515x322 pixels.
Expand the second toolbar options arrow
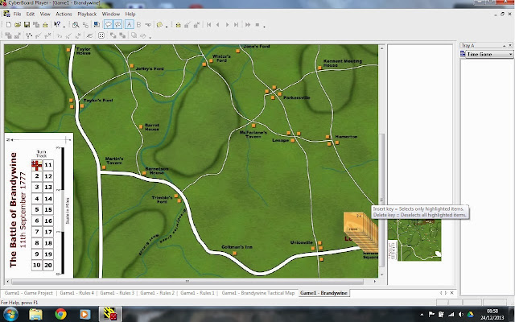[150, 37]
